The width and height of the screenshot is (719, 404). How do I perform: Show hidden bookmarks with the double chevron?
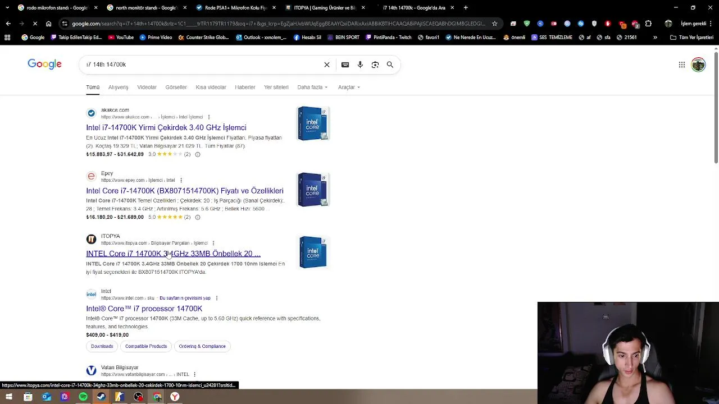655,38
